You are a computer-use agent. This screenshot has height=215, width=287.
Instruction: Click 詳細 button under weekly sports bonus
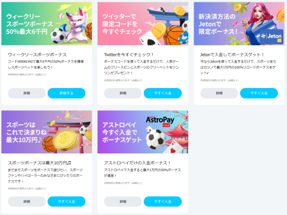(27, 93)
